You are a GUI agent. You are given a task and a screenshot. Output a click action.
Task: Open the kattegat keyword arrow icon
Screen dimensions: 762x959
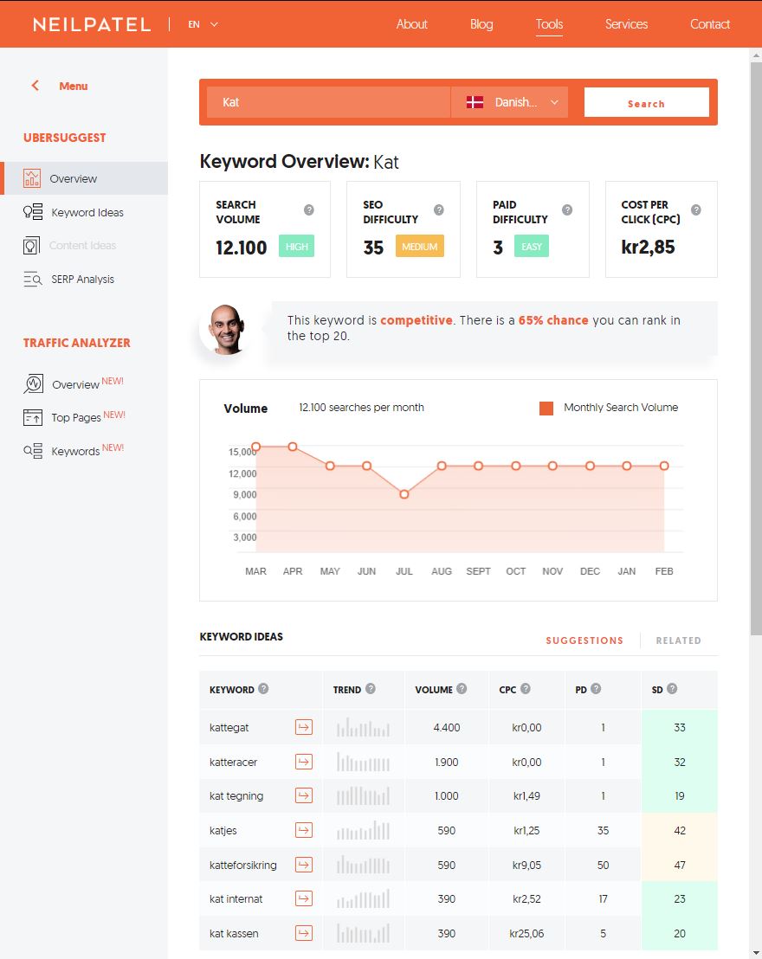pyautogui.click(x=304, y=727)
